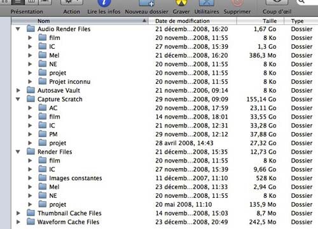318x229 pixels.
Task: Click the 20 mai 2008, 11:10 date
Action: (184, 204)
